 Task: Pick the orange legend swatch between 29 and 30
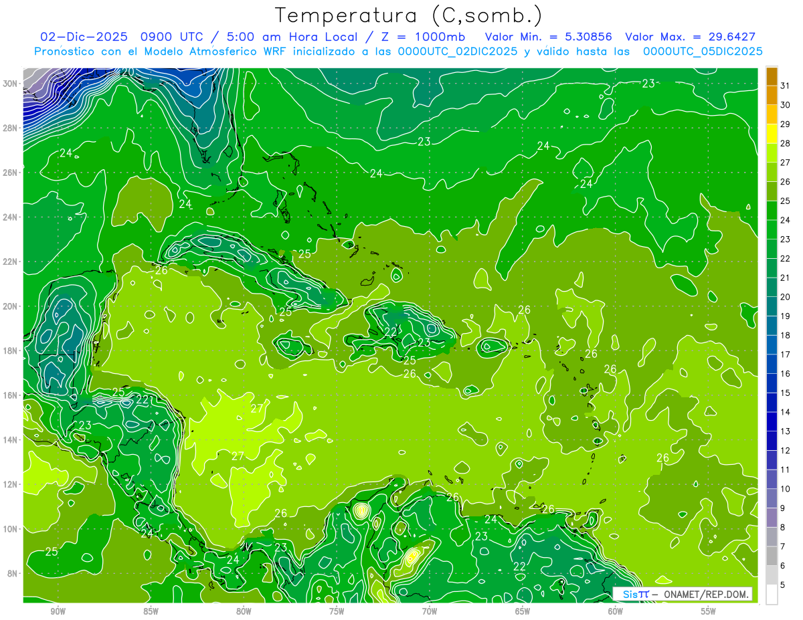coord(772,114)
